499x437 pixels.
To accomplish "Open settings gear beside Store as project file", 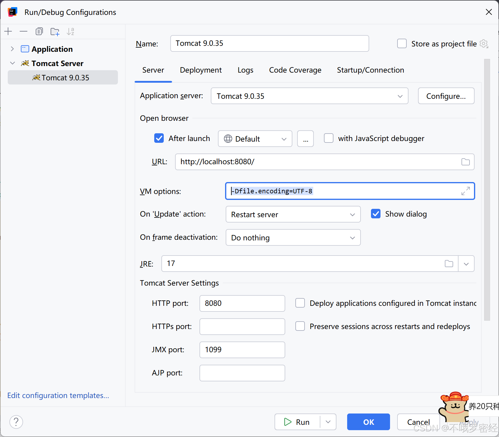I will (x=484, y=44).
